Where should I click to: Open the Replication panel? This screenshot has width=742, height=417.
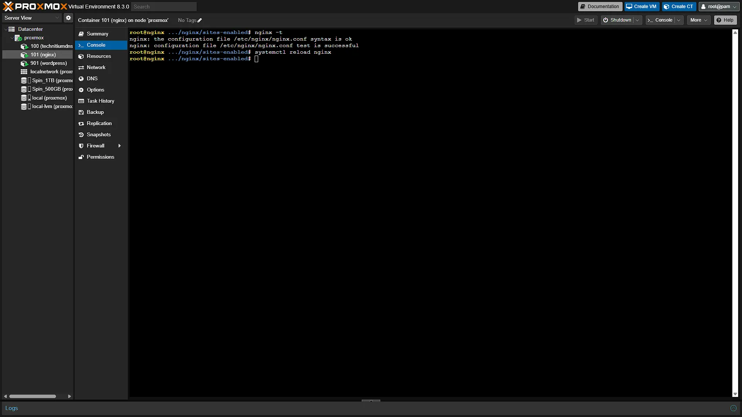(101, 124)
